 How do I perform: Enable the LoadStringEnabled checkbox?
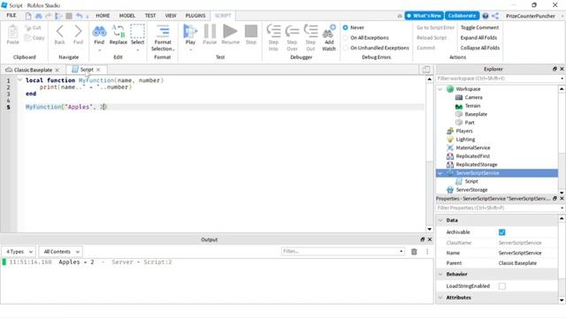tap(501, 286)
